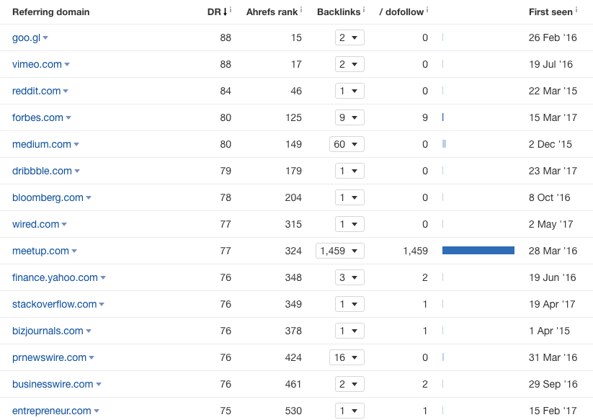Show info tooltip for dofollow column
The image size is (593, 420).
tap(427, 10)
